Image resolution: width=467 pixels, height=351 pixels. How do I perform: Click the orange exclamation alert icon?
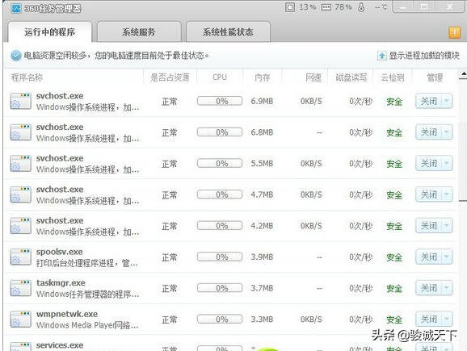point(455,32)
